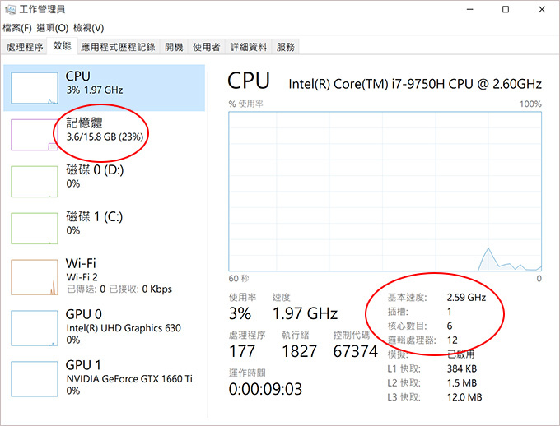
Task: Open the 檔案(F) menu
Action: [x=17, y=28]
